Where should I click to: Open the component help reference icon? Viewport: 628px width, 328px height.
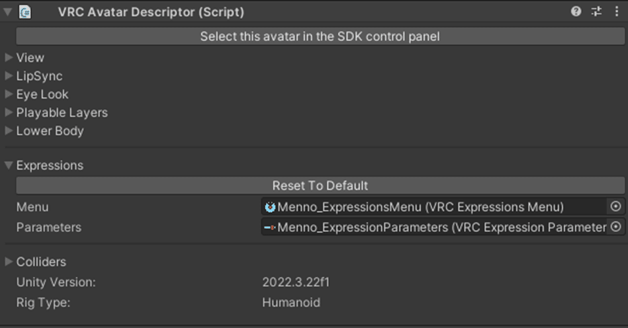coord(576,11)
